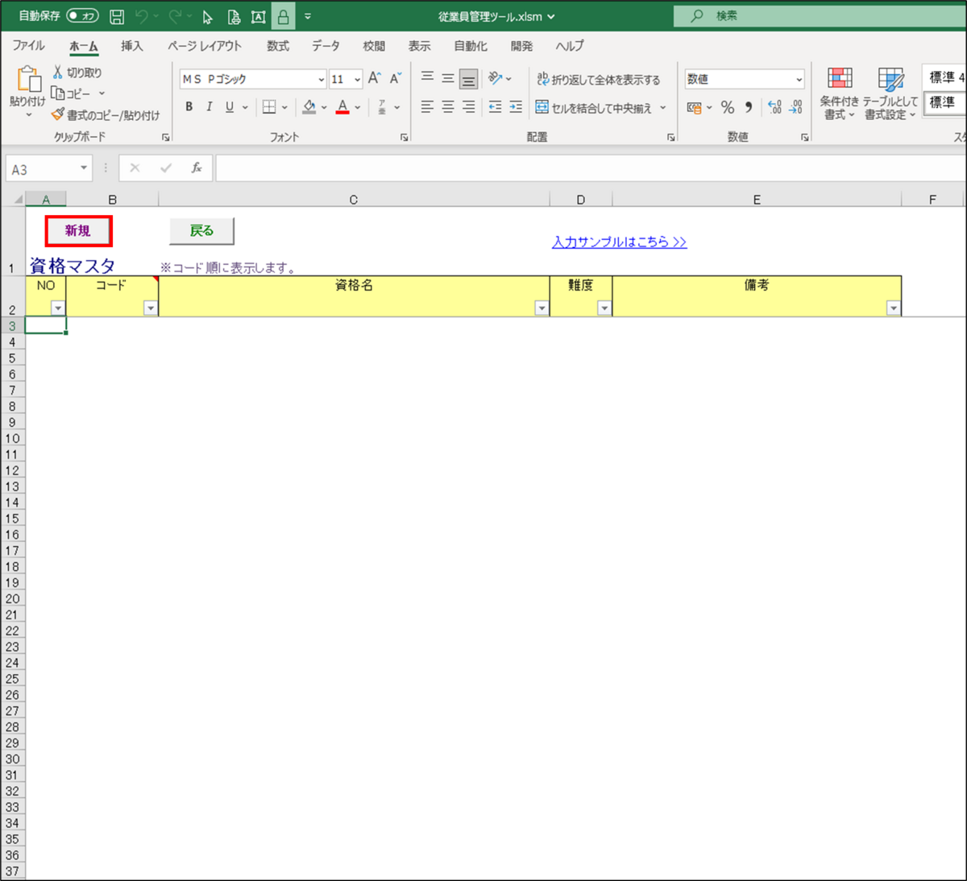Open the NO column filter dropdown
Viewport: 967px width, 881px height.
tap(58, 308)
